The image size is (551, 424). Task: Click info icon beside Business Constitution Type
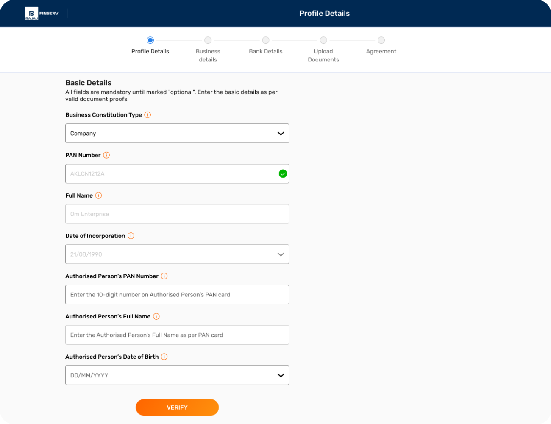147,115
